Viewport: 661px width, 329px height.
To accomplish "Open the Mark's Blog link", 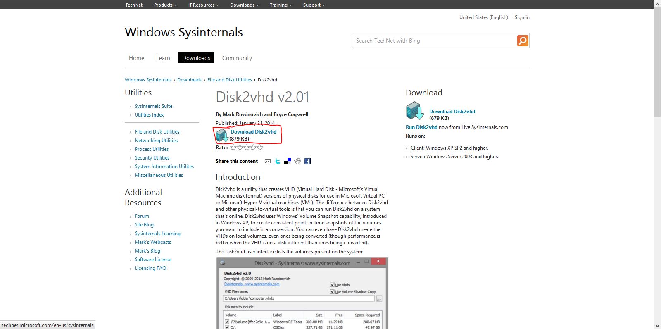I will pos(147,251).
